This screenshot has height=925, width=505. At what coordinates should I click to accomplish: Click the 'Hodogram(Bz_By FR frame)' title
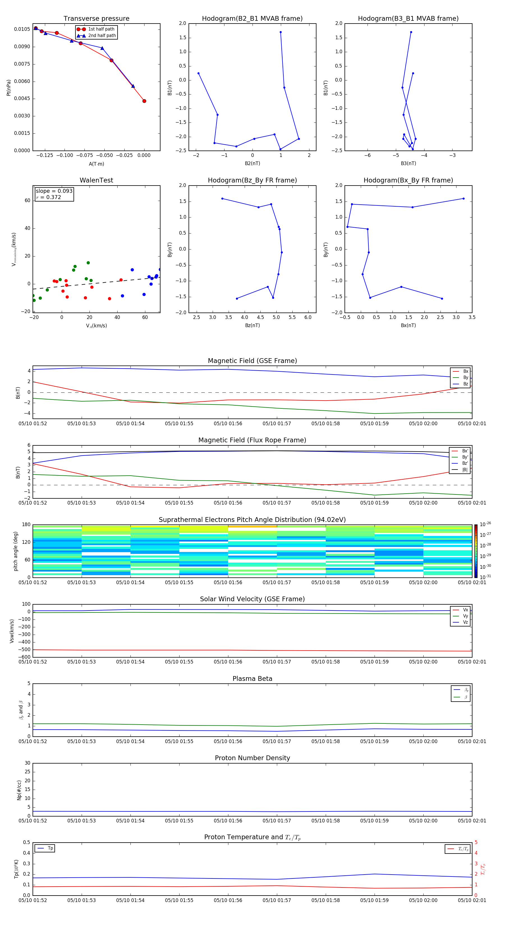pyautogui.click(x=252, y=180)
